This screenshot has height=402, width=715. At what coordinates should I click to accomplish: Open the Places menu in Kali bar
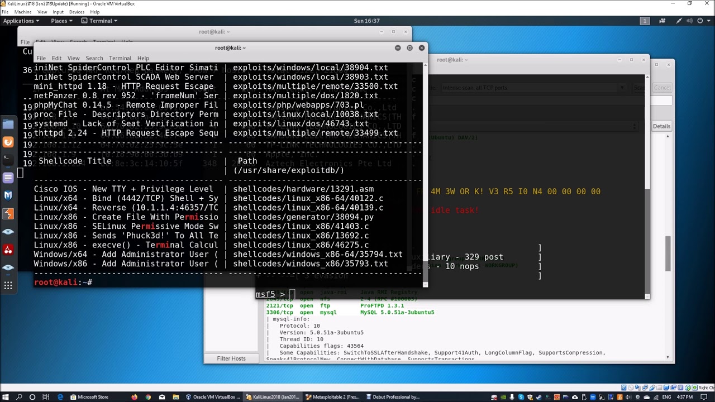point(61,21)
